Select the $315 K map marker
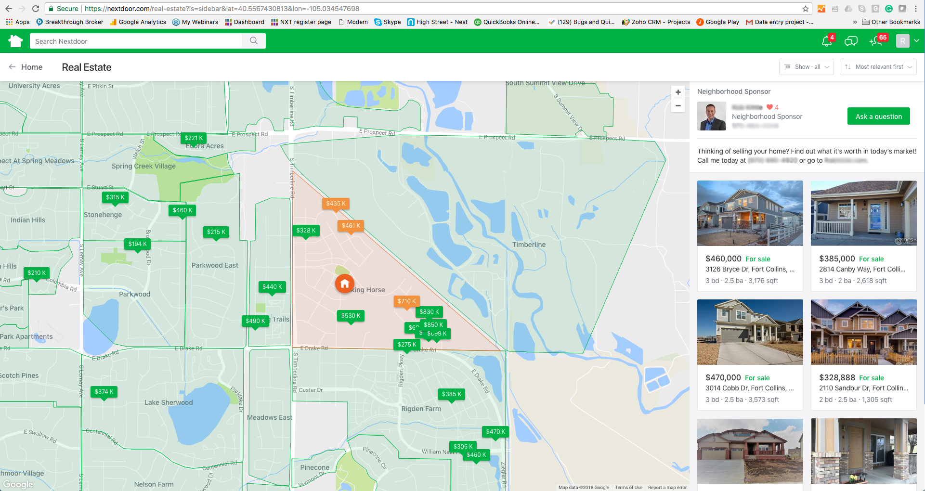The width and height of the screenshot is (925, 491). pos(115,197)
